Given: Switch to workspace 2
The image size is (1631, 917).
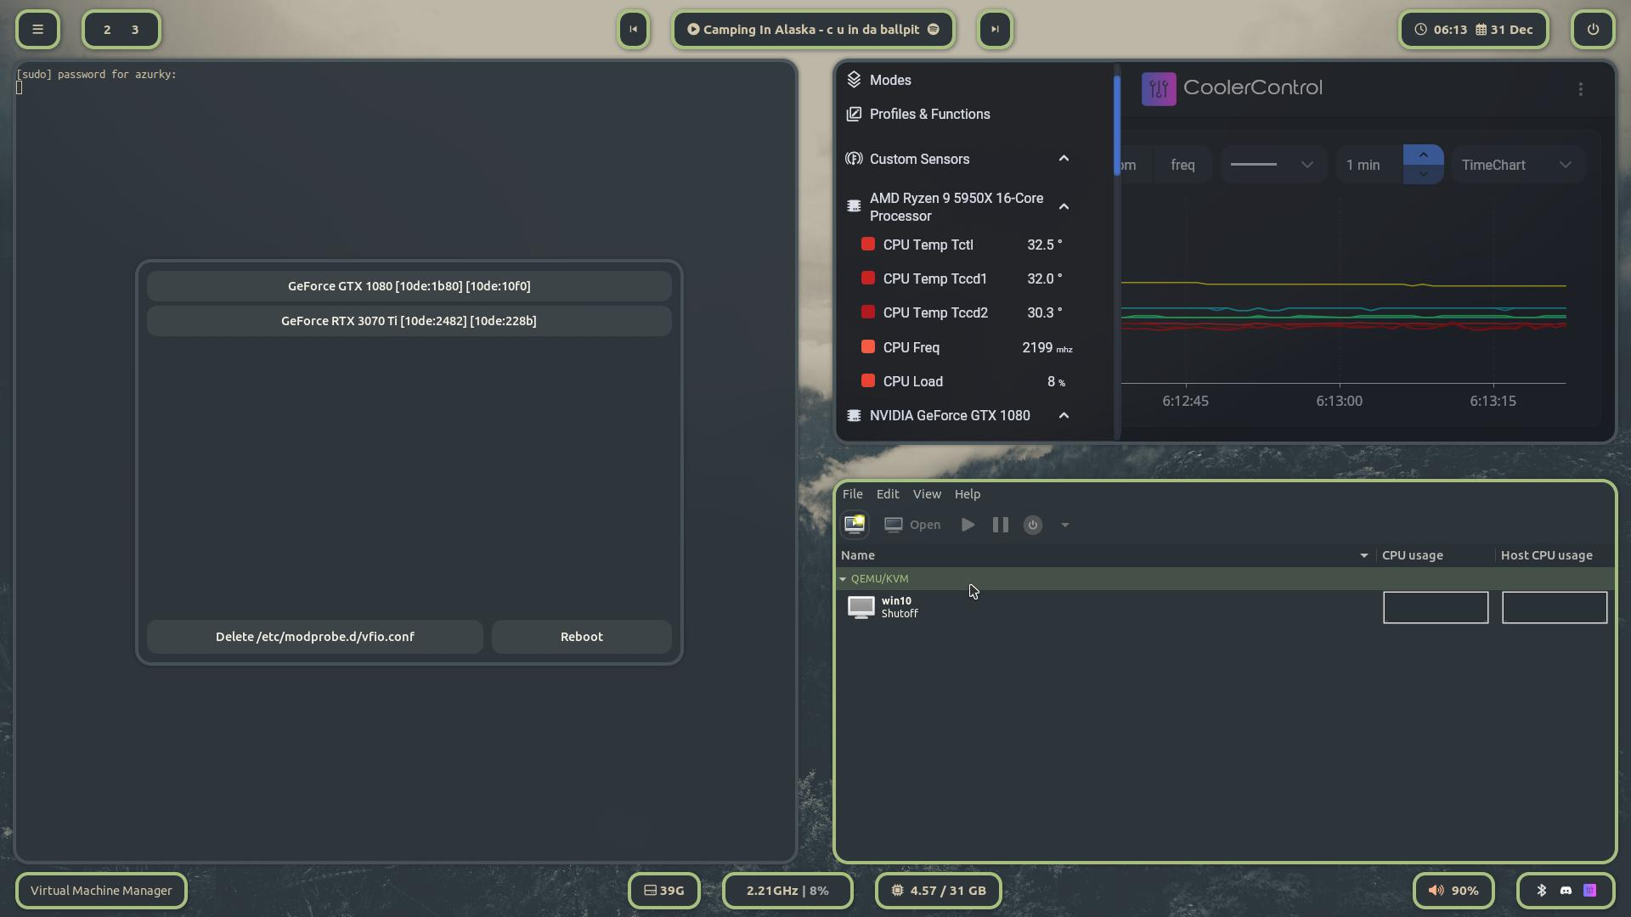Looking at the screenshot, I should tap(107, 30).
